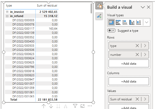Remove the number field from Rows

[137, 54]
